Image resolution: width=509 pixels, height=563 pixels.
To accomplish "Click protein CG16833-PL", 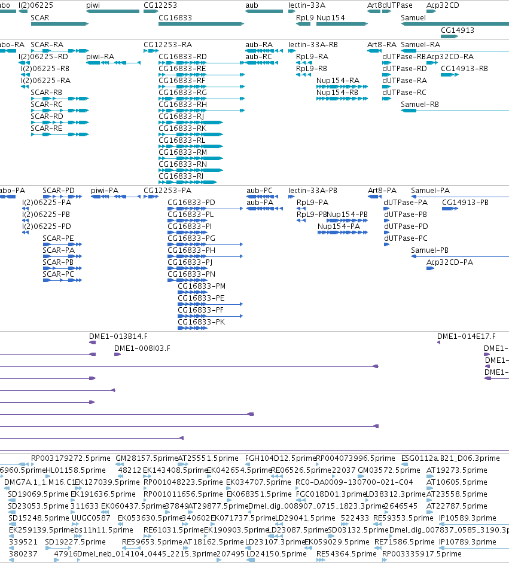I will pyautogui.click(x=187, y=221).
